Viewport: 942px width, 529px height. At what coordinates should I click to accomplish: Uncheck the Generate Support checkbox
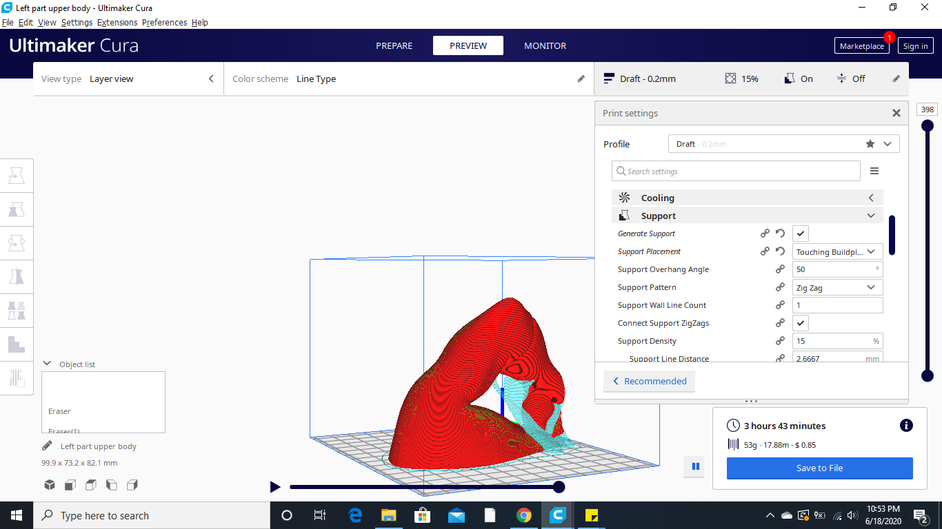pos(800,234)
